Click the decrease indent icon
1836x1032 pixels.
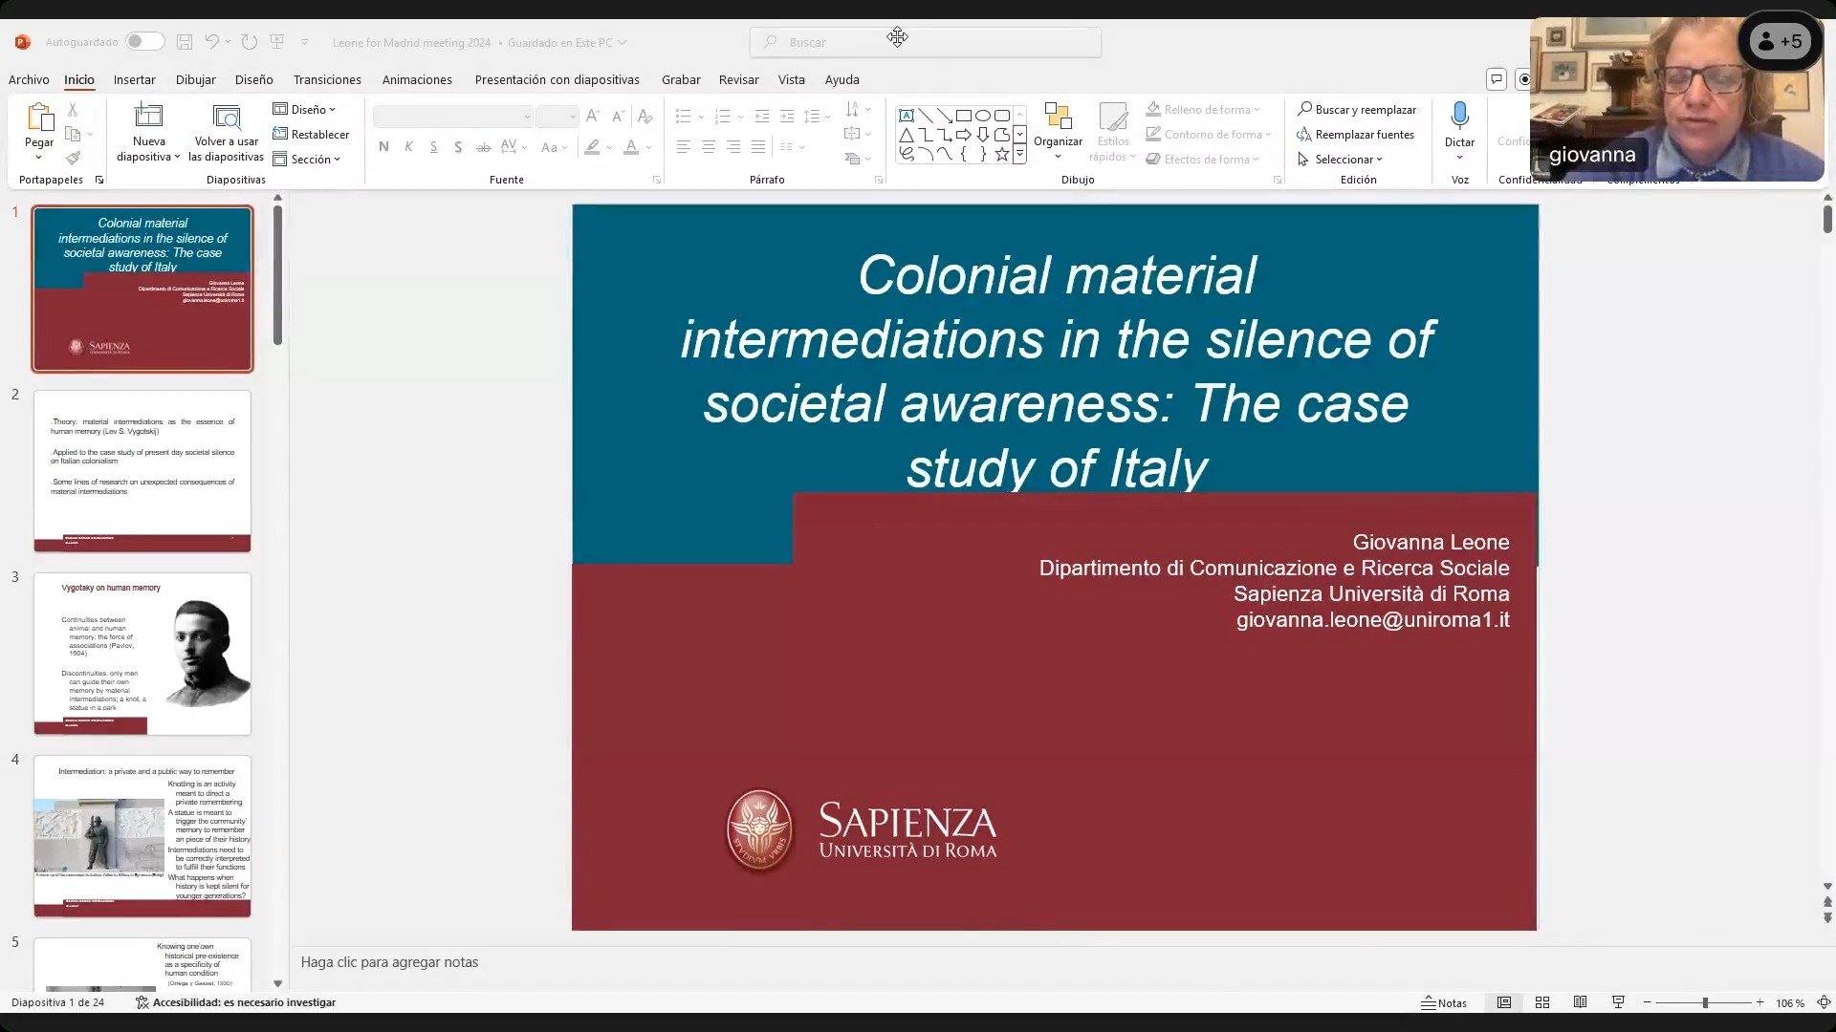click(x=762, y=117)
